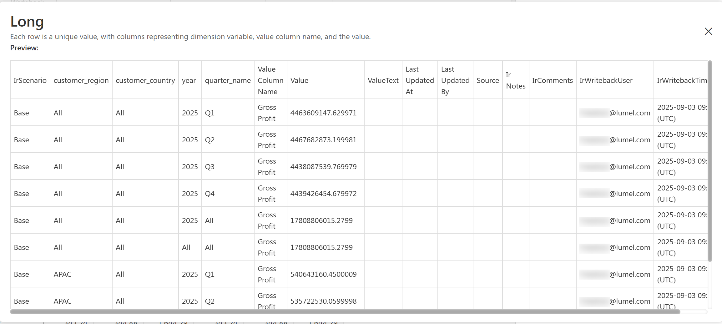The width and height of the screenshot is (722, 324).
Task: Select the IrScenario column header
Action: tap(30, 80)
